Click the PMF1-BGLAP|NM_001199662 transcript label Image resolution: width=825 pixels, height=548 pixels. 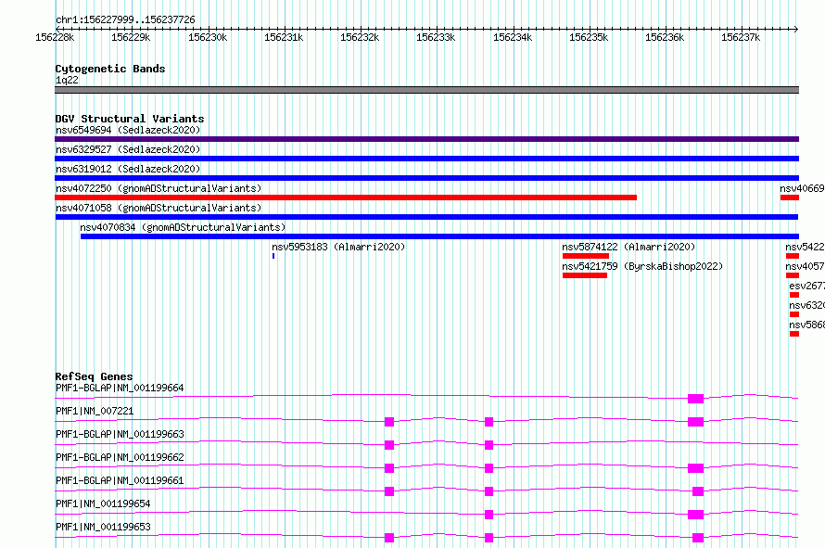120,457
